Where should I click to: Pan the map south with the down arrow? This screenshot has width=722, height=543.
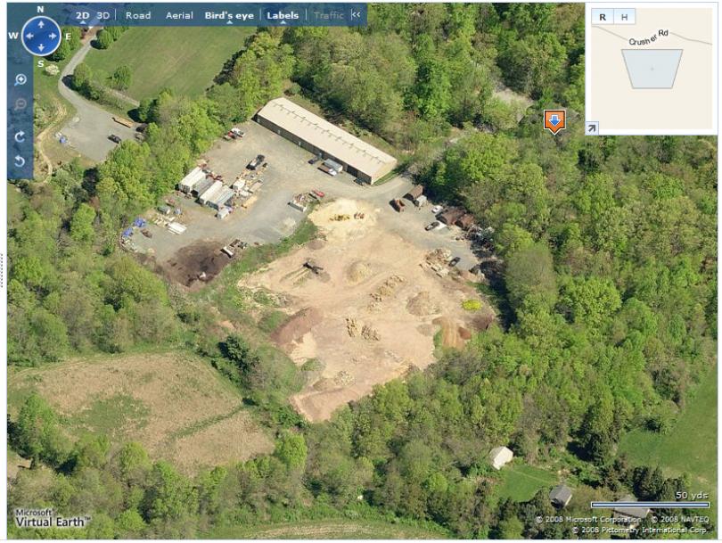tap(41, 47)
